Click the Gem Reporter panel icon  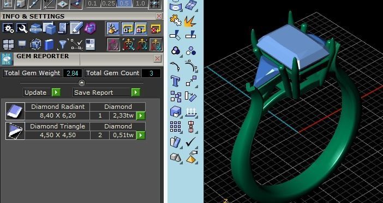[x=7, y=59]
